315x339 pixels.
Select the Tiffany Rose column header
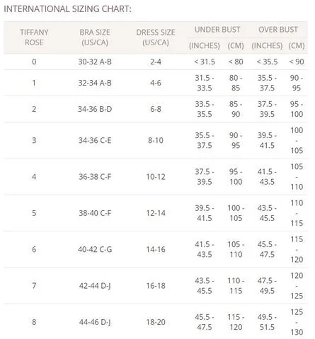(34, 38)
